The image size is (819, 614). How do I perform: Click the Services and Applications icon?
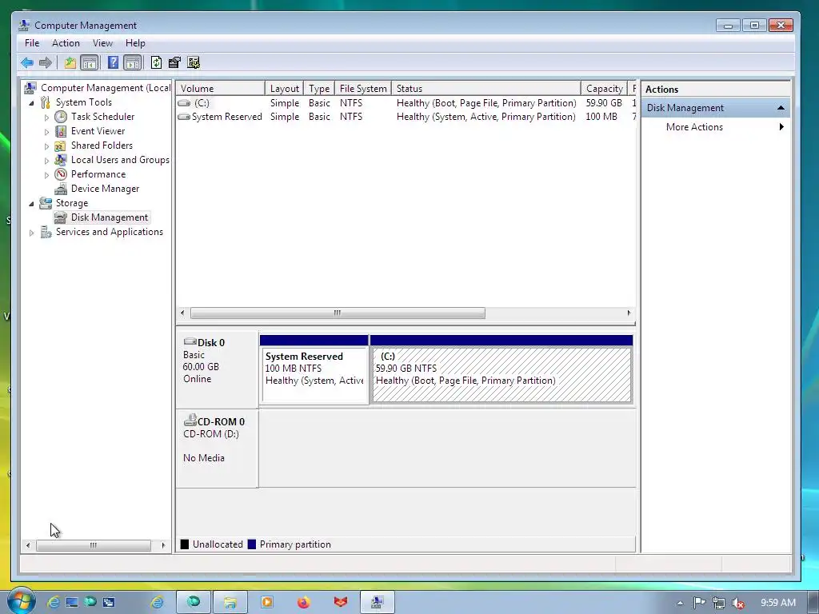point(46,232)
